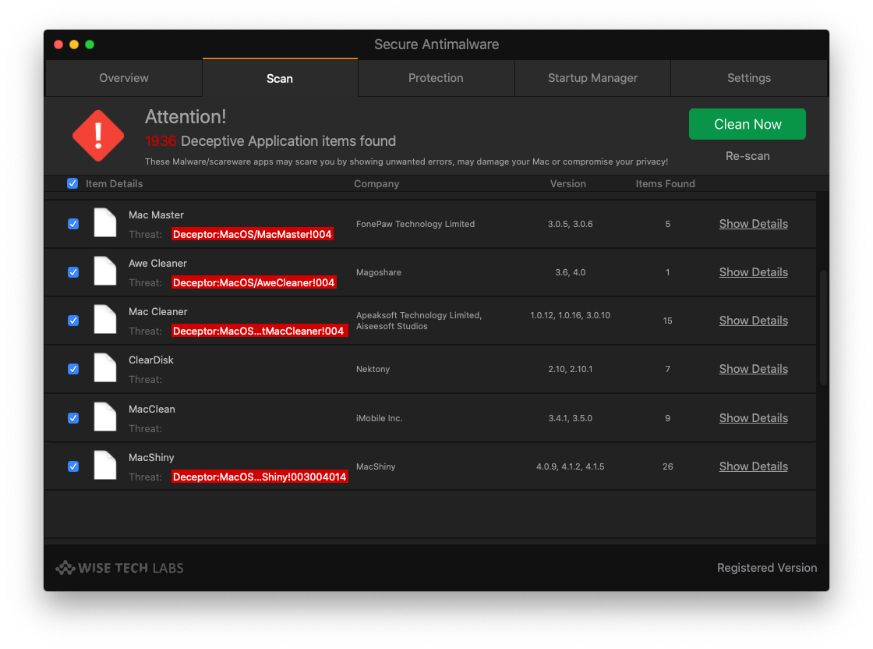Click version text 4.0.9, 4.1.2, 4.1.5

point(570,466)
